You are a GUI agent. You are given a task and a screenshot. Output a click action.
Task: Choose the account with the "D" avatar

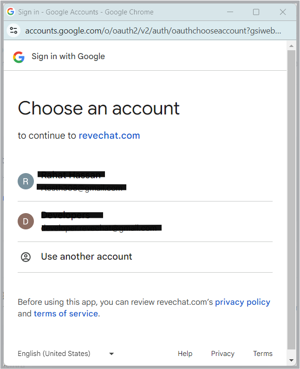pos(26,221)
